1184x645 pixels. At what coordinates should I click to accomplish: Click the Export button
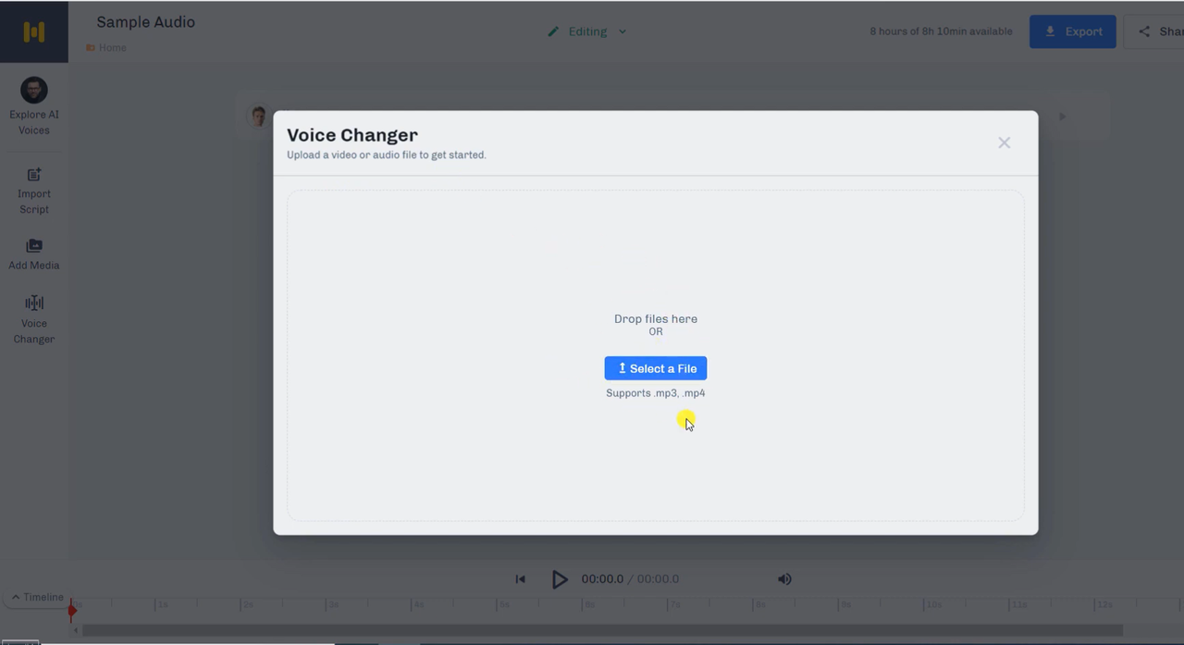[x=1073, y=31]
